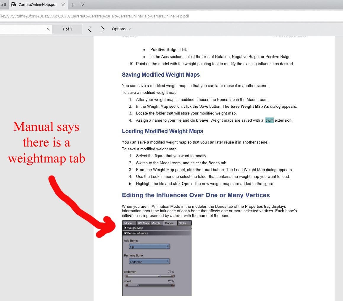Adjust the abdomen influence slider
The width and height of the screenshot is (343, 301).
coord(150,276)
